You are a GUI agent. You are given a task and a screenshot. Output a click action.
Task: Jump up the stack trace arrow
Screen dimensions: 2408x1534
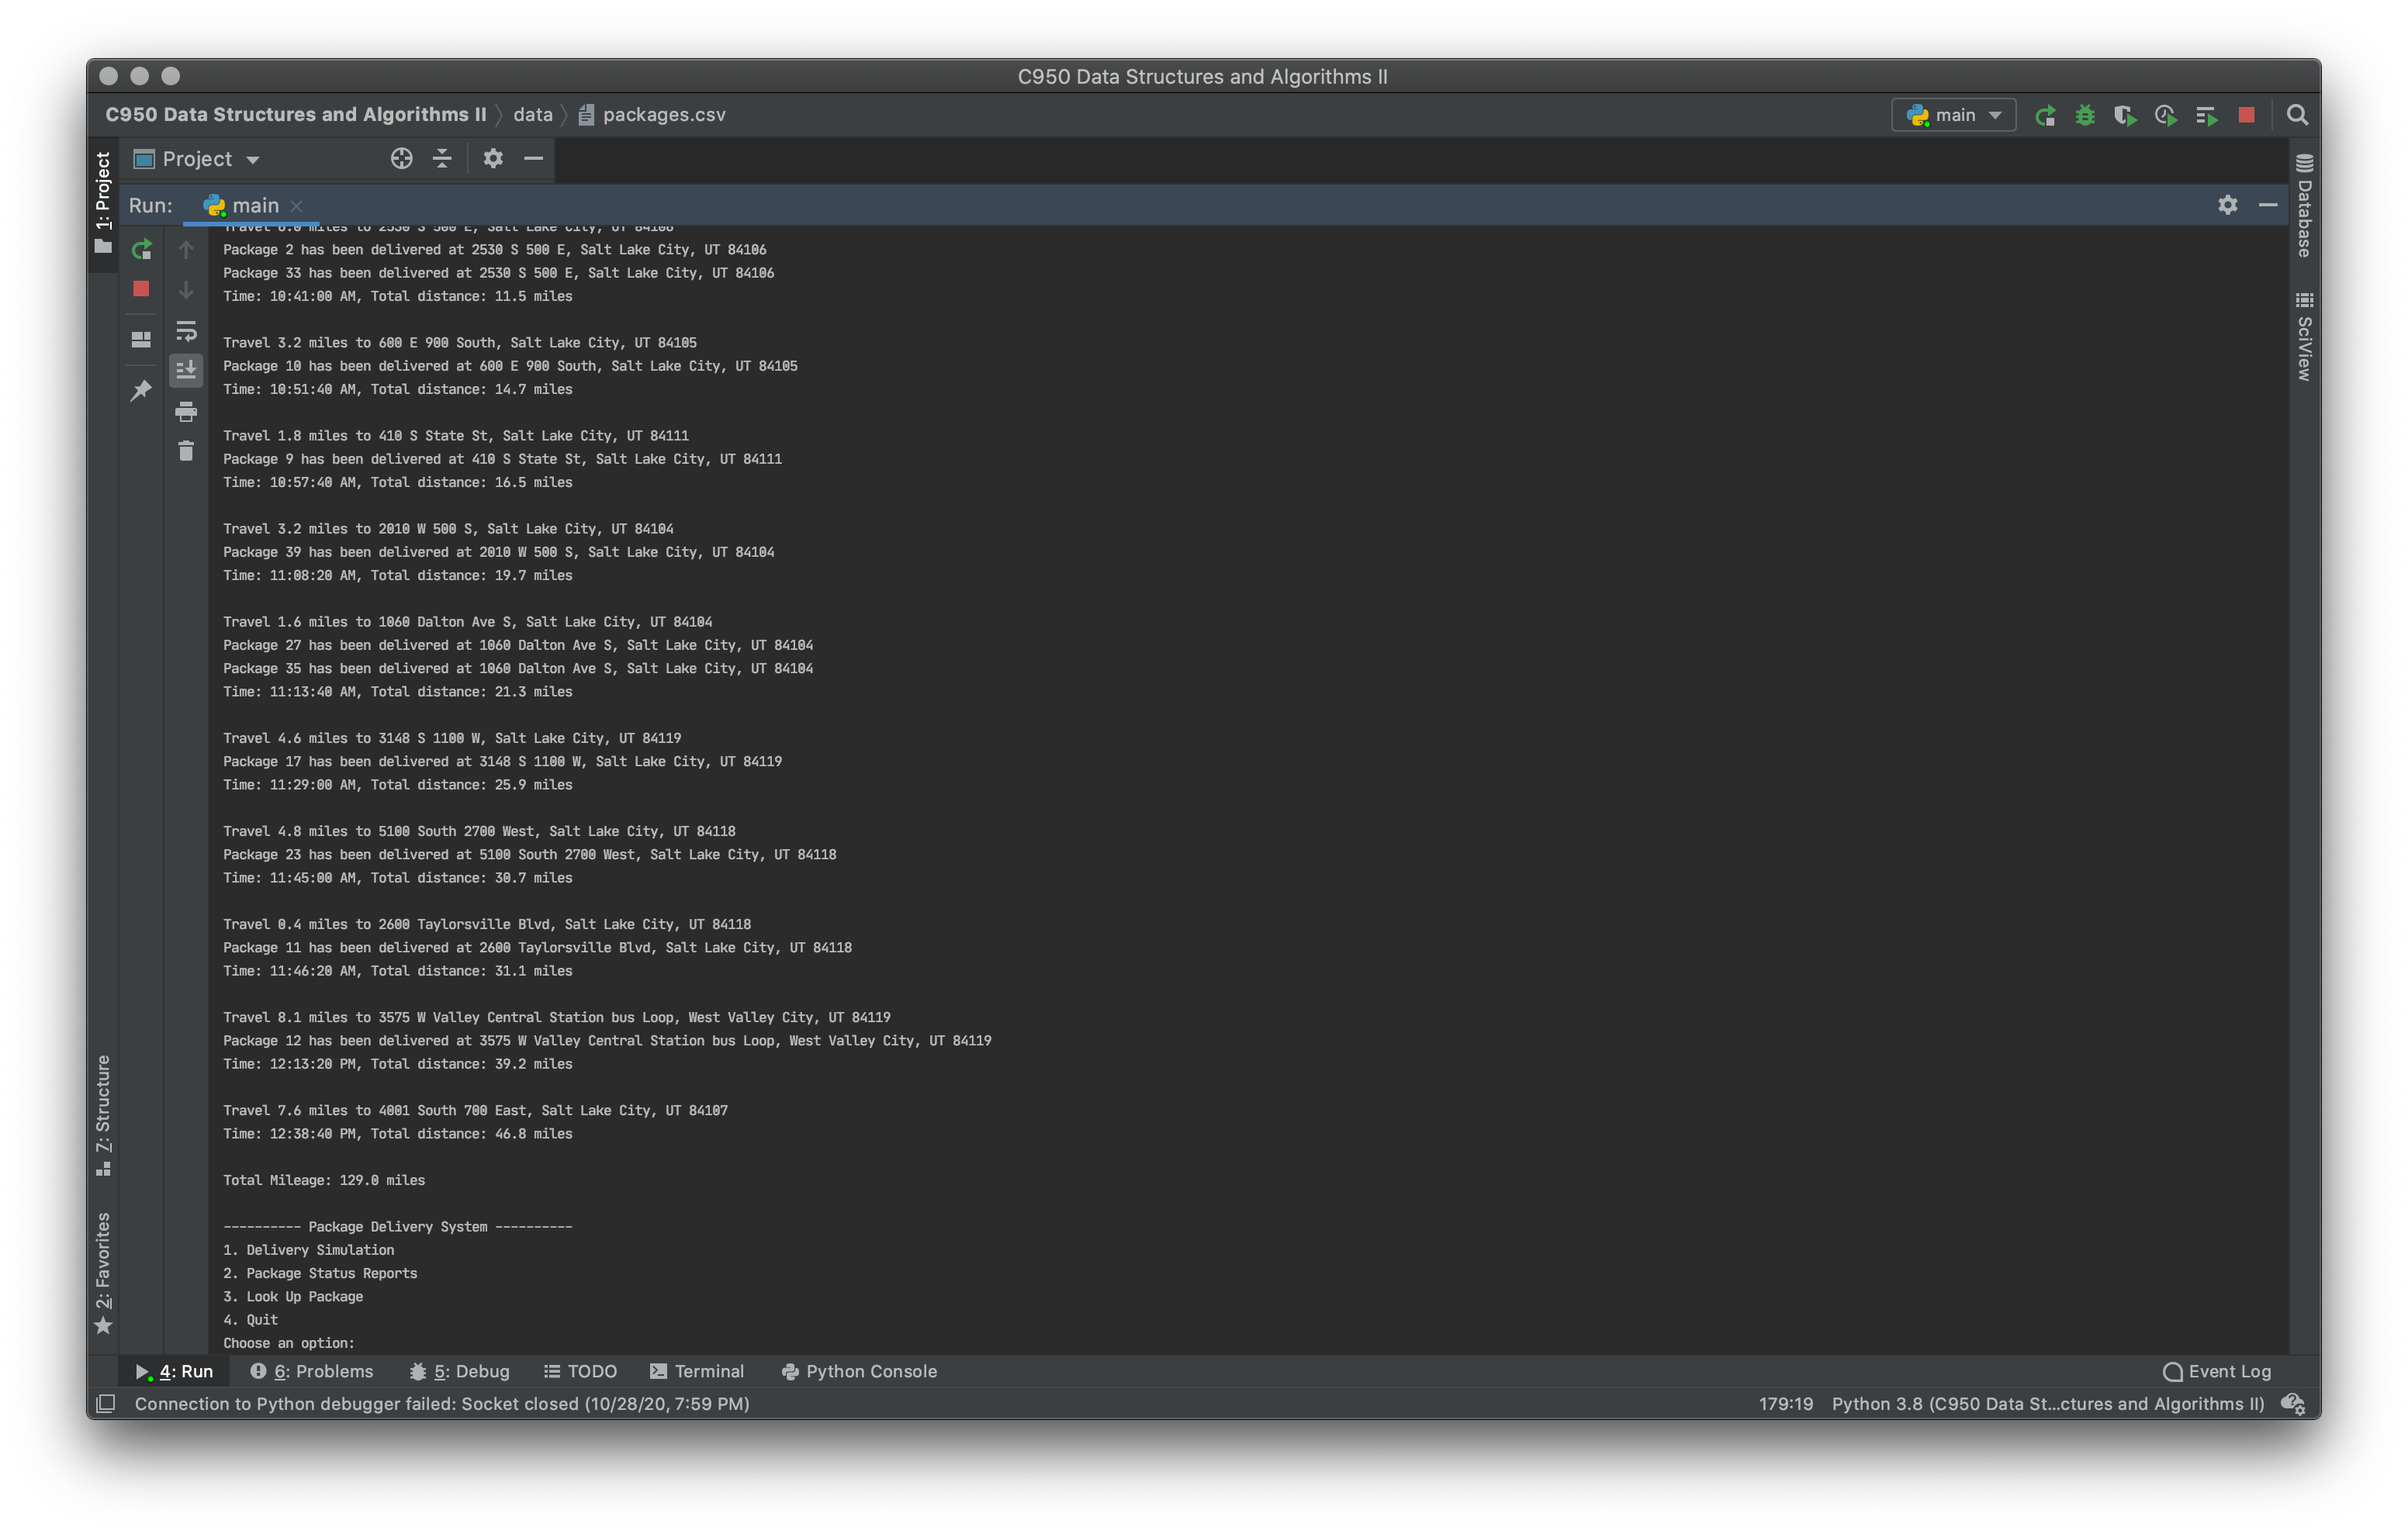186,249
